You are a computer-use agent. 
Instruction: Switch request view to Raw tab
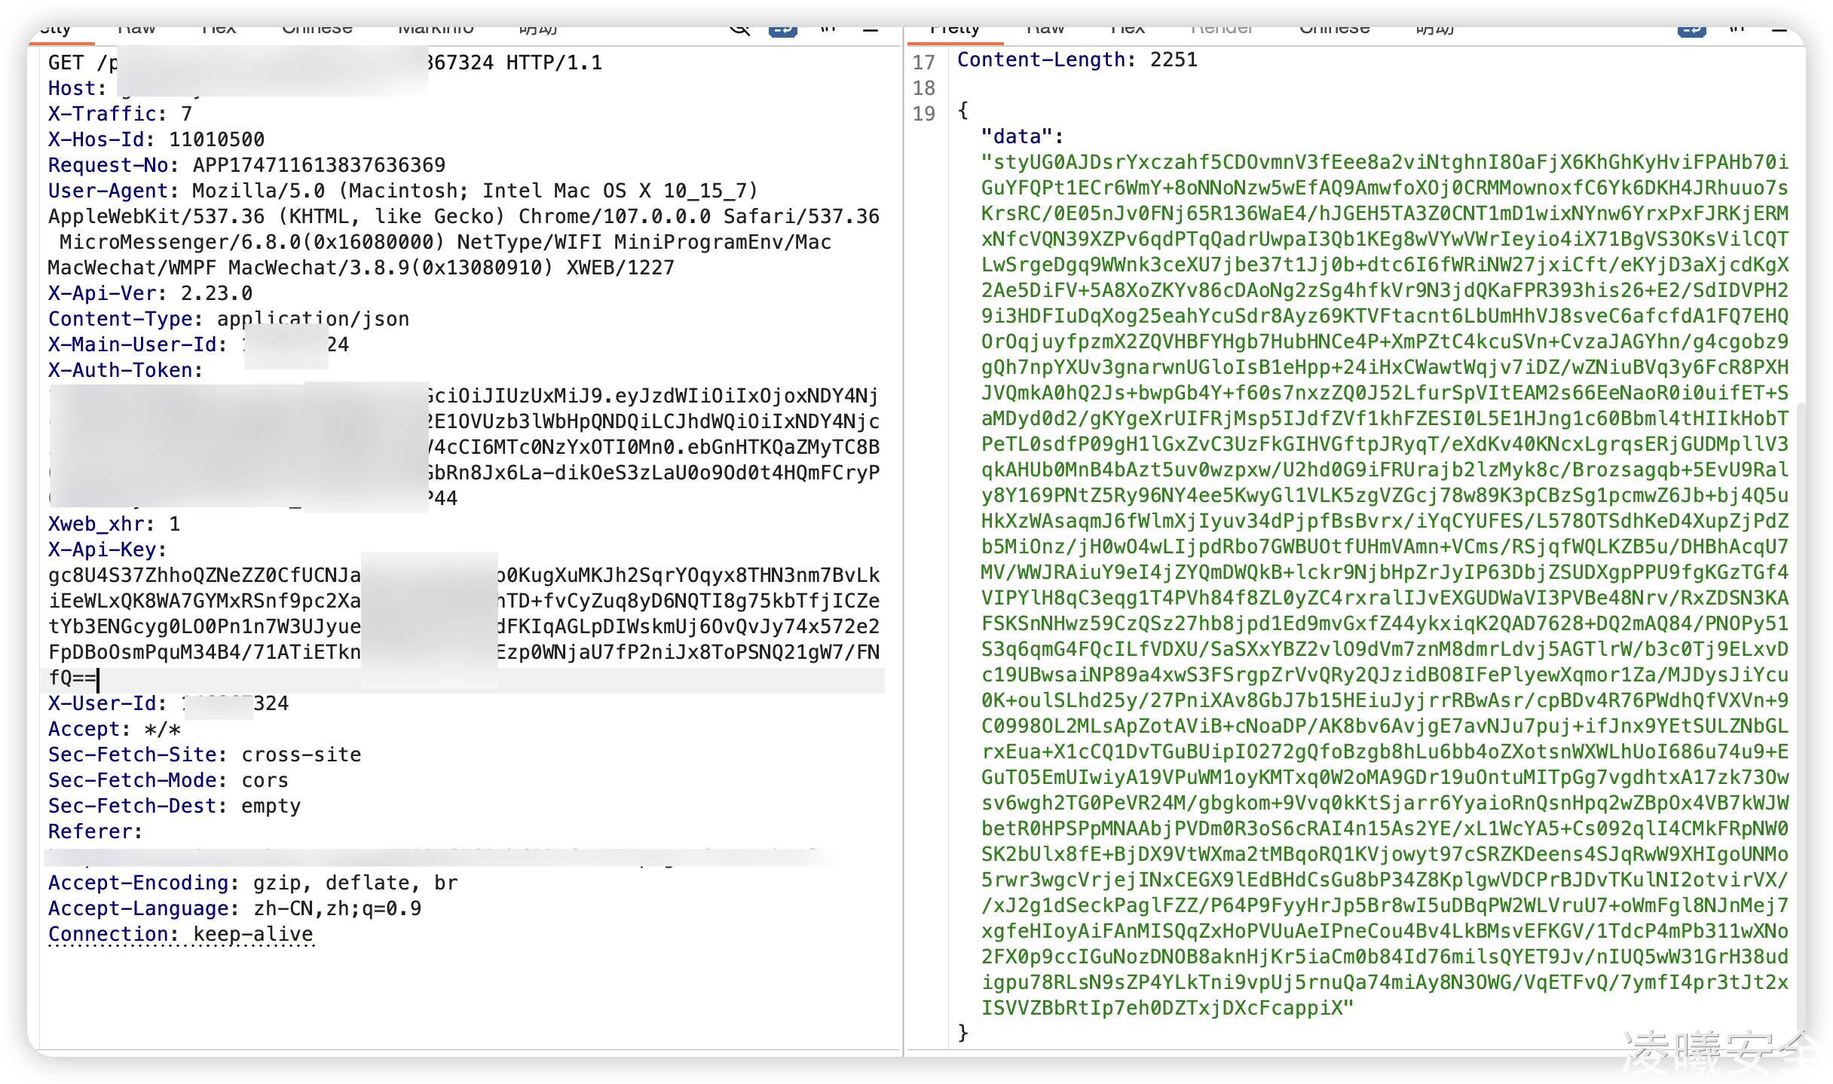(136, 30)
